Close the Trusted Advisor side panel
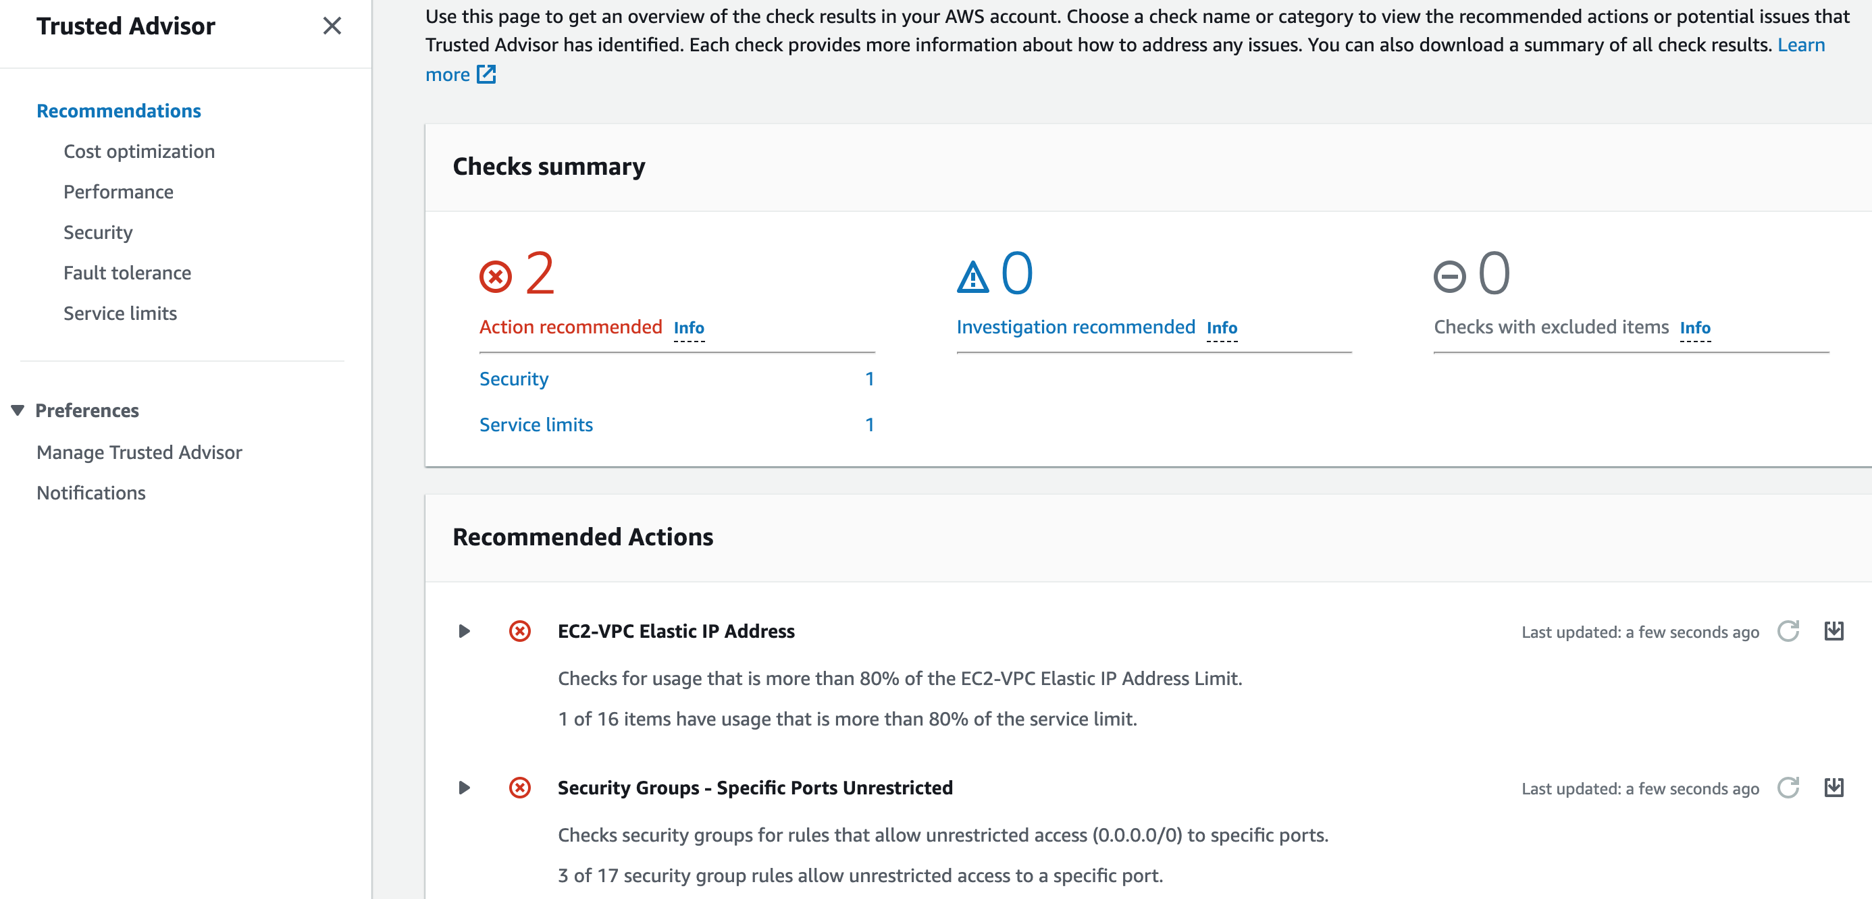The width and height of the screenshot is (1872, 899). pyautogui.click(x=332, y=26)
